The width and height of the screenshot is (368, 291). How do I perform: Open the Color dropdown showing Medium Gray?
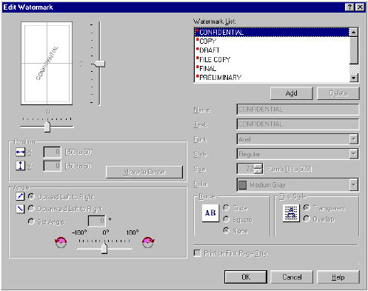[353, 184]
